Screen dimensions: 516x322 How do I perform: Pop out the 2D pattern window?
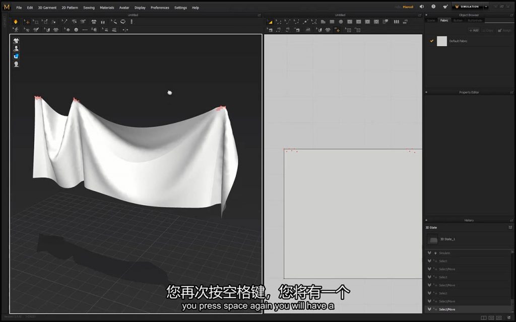point(420,15)
